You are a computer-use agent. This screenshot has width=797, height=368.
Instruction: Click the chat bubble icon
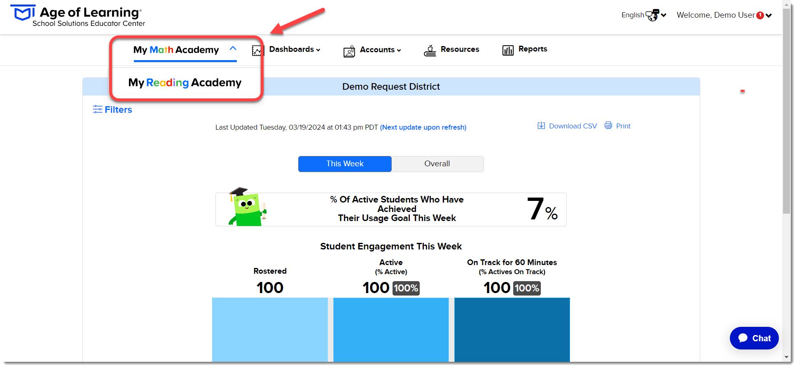click(x=743, y=338)
